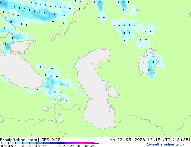Click the 0.5–1 mm legend color swatch
Screen dimensions: 191x147
tap(12, 143)
